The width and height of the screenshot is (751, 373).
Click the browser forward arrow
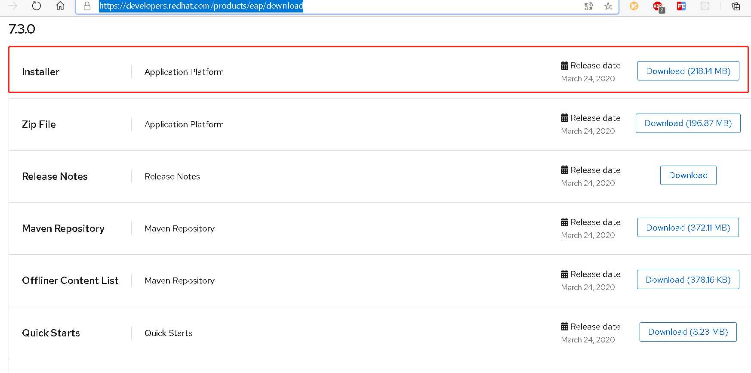[13, 6]
